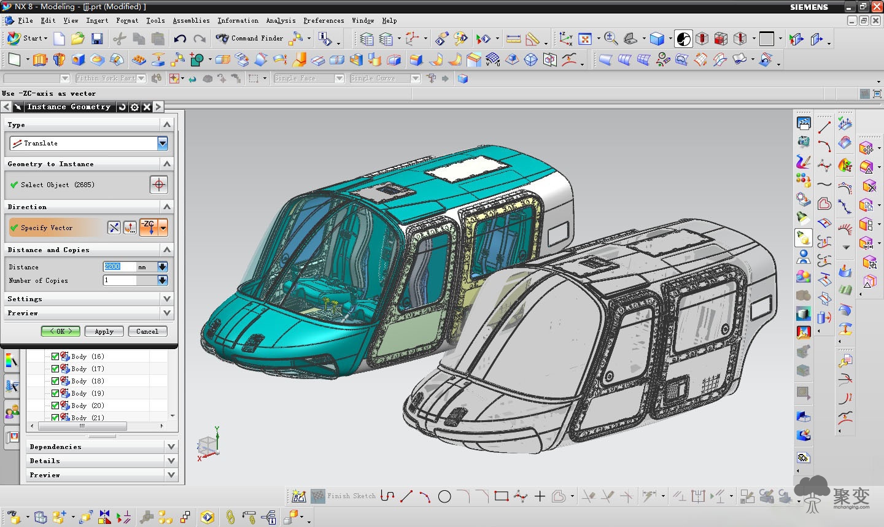
Task: Toggle the Body (17) checkbox
Action: coord(55,369)
